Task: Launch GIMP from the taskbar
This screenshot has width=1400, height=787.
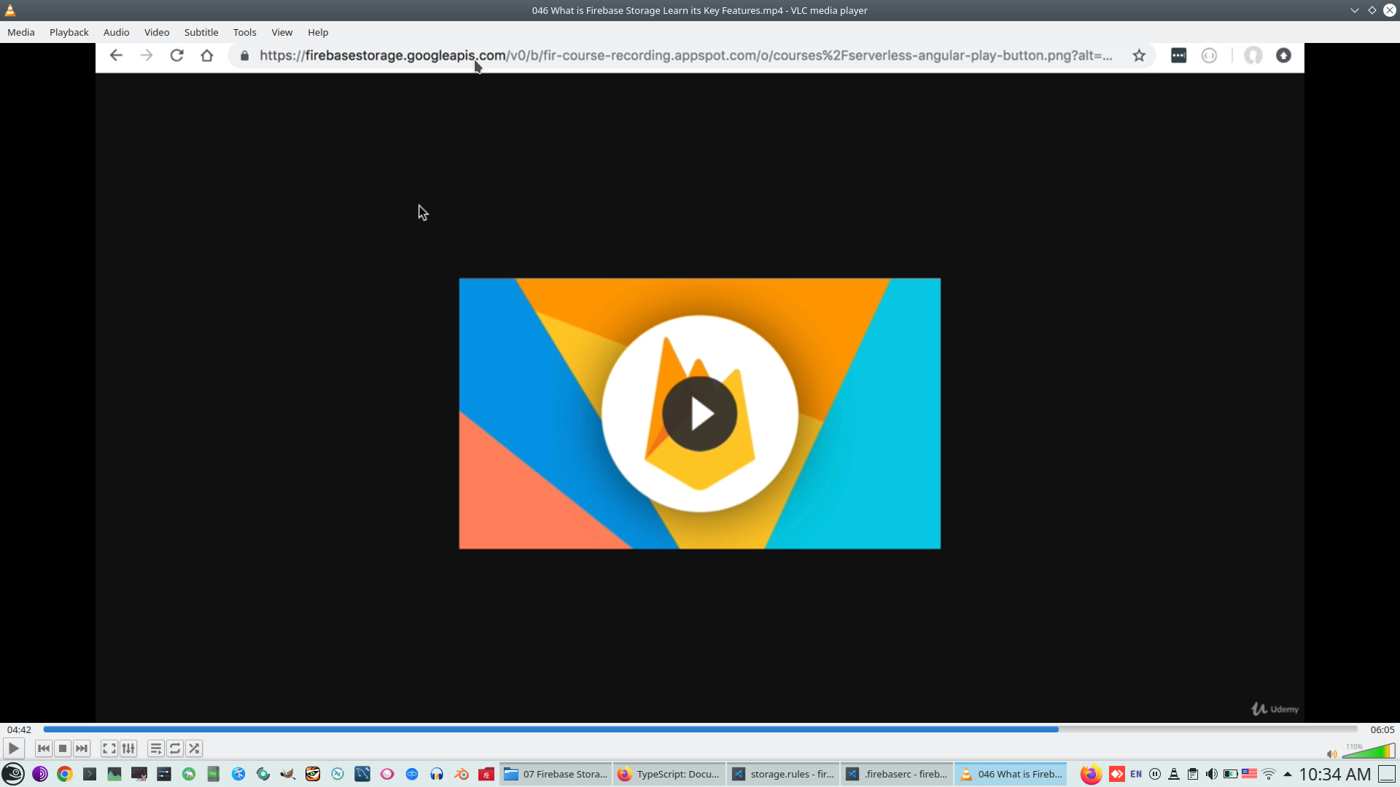Action: click(287, 774)
